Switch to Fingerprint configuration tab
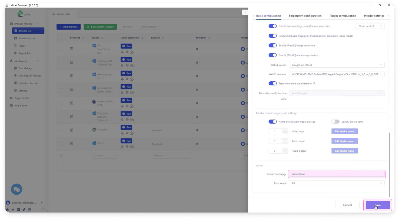 [x=305, y=16]
